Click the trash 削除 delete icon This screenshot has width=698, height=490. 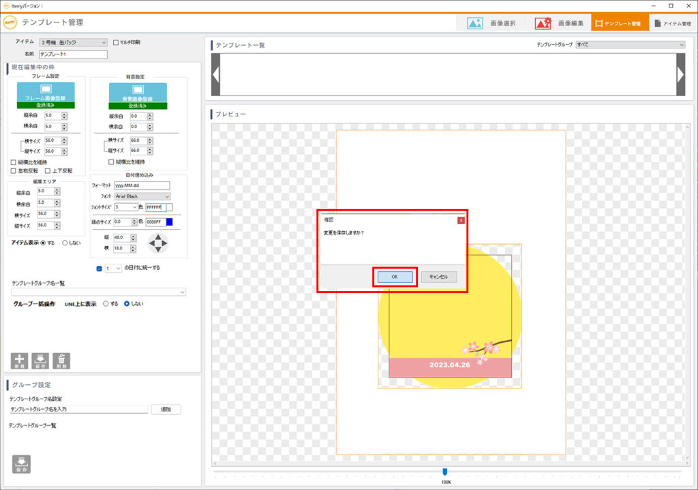pos(61,361)
